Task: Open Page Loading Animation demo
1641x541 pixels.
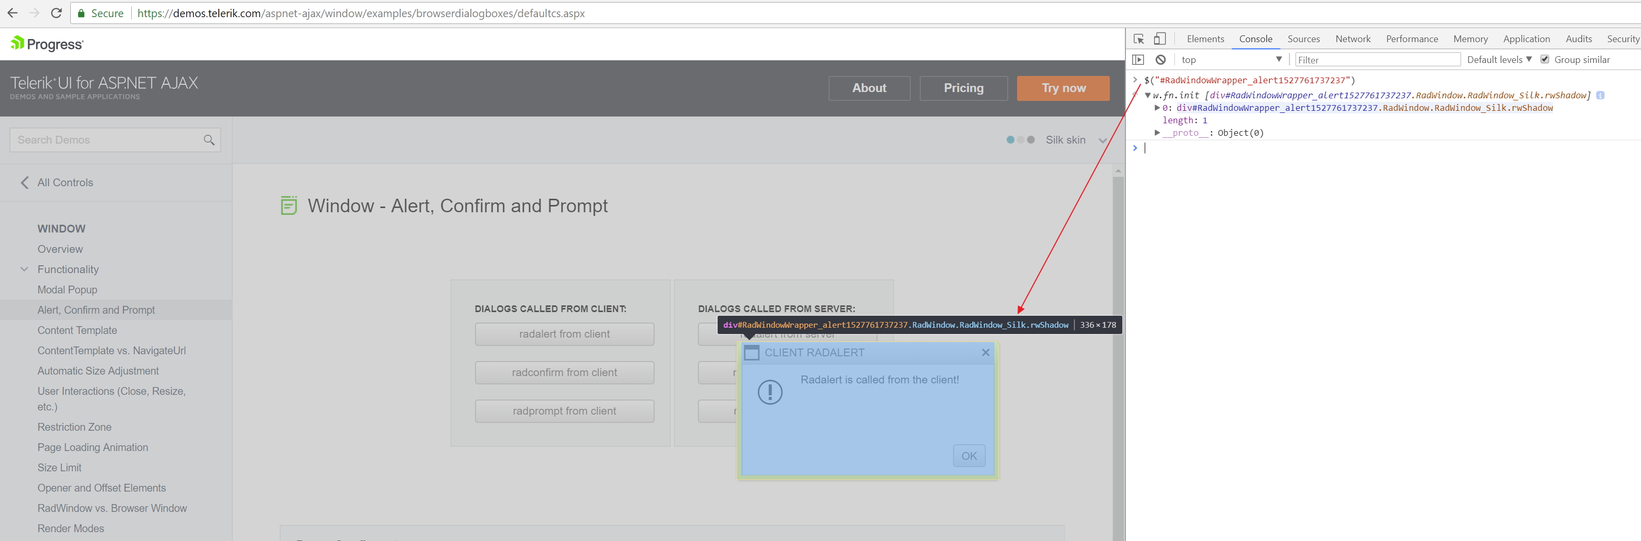Action: click(92, 447)
